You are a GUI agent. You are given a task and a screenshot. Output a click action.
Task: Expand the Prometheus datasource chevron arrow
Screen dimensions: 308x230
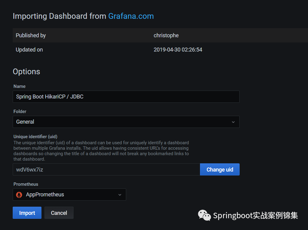point(120,195)
